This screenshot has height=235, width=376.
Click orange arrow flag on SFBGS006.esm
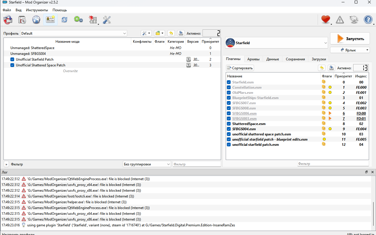click(x=330, y=113)
